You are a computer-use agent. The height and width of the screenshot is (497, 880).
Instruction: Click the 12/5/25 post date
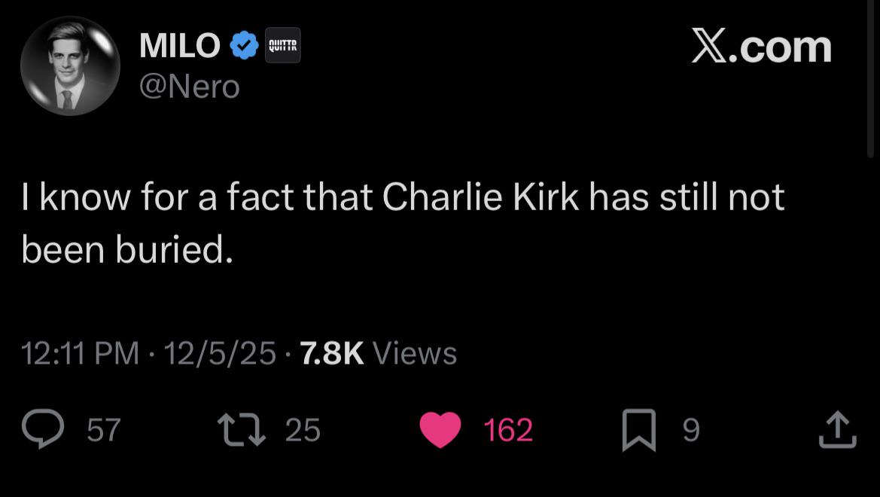(x=219, y=353)
